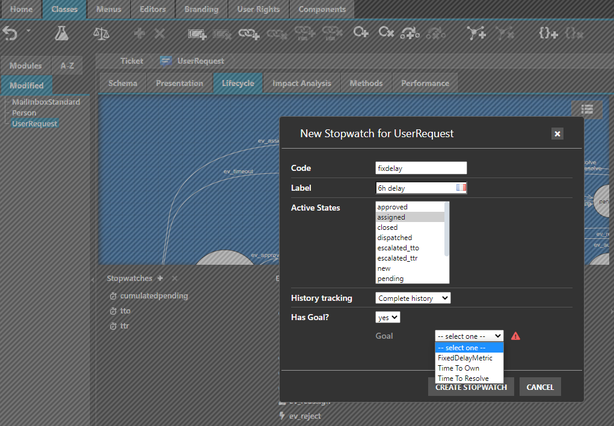
Task: Click the Active States list scrollbar
Action: [447, 229]
